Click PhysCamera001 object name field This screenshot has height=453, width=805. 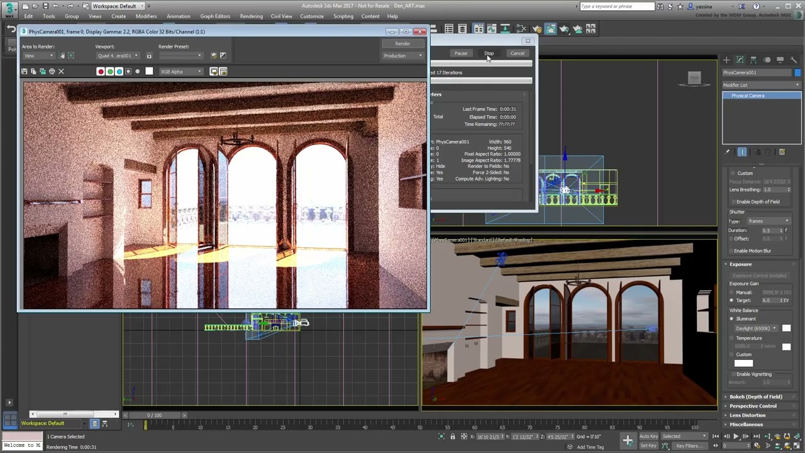(757, 72)
